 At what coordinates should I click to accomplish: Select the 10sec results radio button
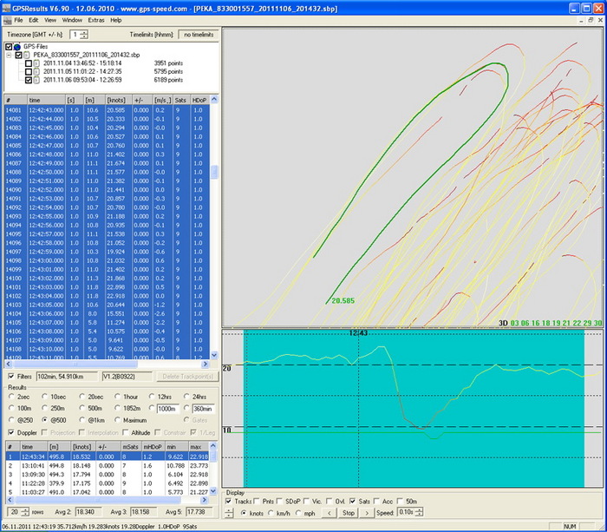42,396
